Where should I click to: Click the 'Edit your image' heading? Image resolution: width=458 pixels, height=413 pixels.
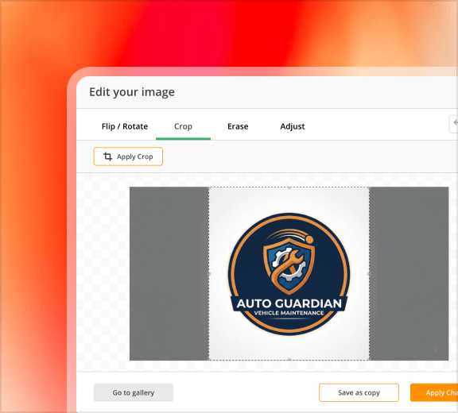pos(132,92)
